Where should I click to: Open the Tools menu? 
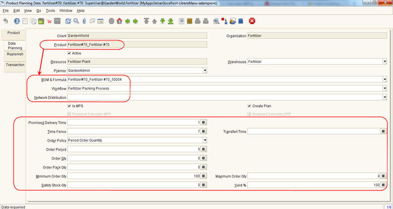(50, 11)
